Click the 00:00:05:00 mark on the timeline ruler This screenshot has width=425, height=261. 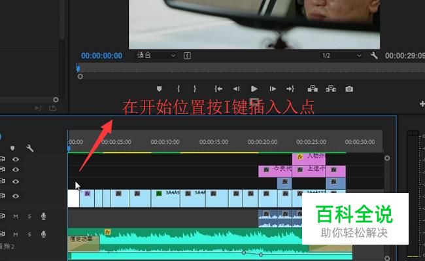[116, 142]
